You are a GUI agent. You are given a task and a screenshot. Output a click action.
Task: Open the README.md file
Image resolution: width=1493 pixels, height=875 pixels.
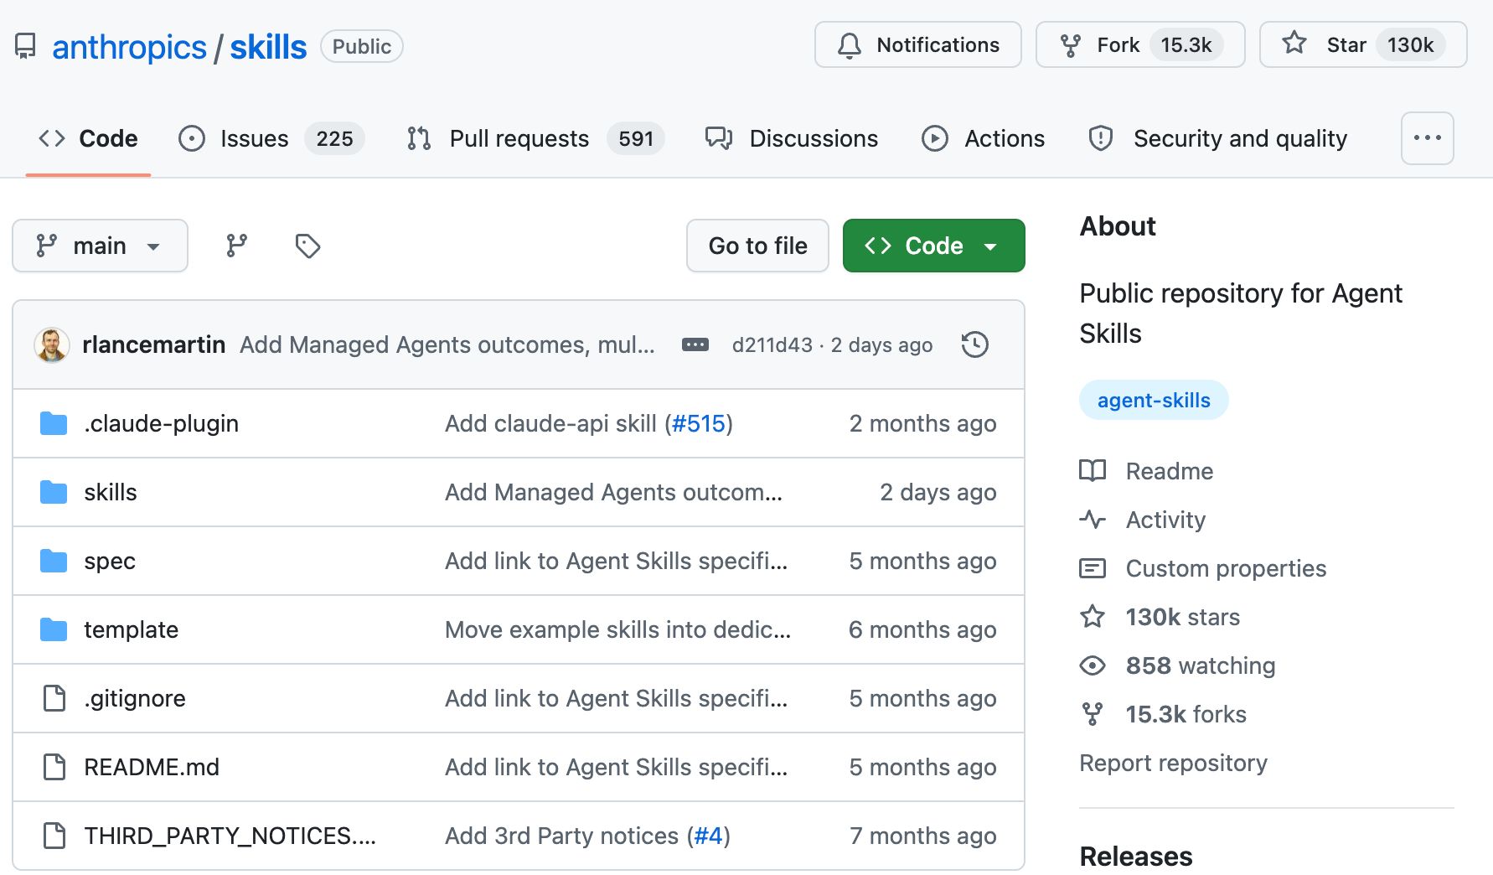pyautogui.click(x=152, y=767)
